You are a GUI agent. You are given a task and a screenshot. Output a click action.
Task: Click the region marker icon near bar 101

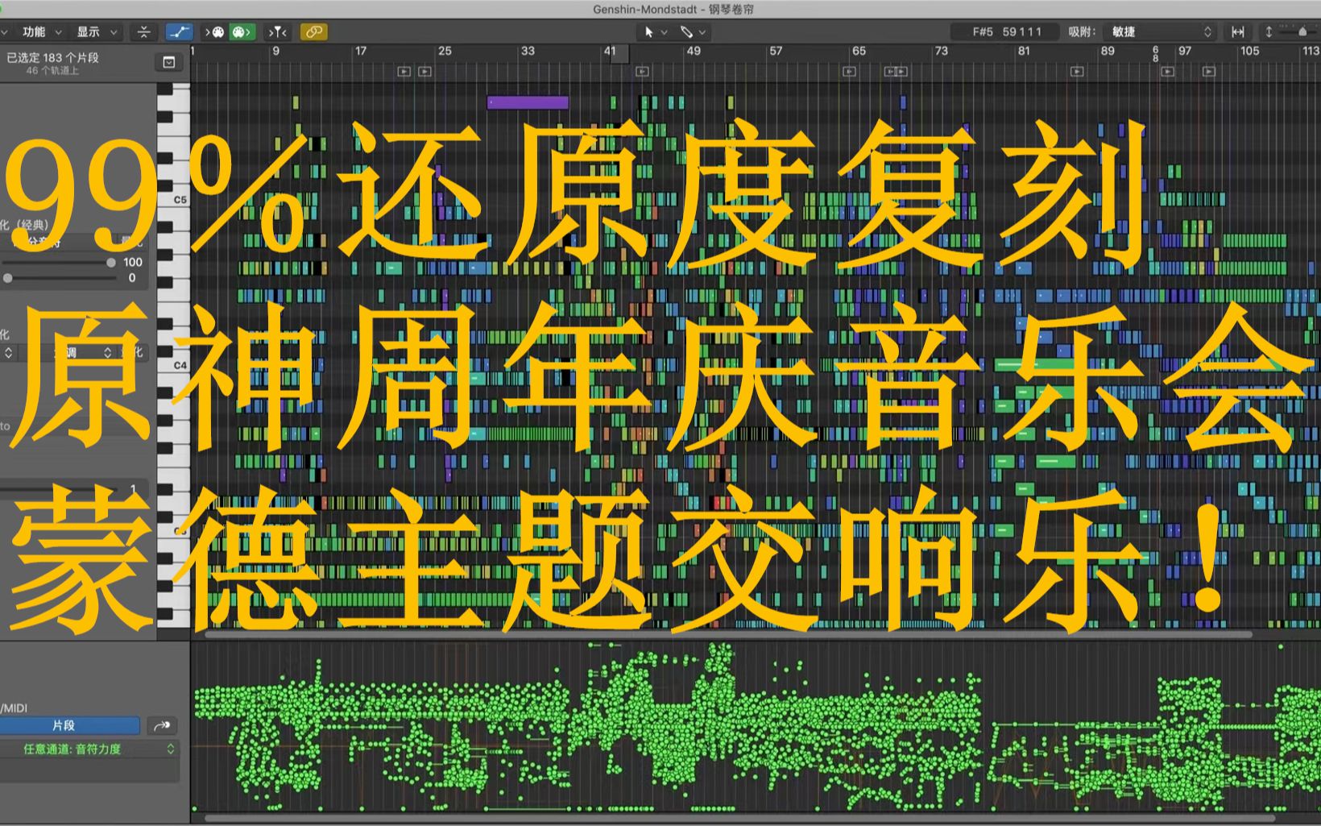[1208, 72]
